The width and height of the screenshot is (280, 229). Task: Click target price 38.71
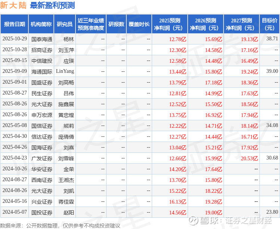pyautogui.click(x=272, y=38)
